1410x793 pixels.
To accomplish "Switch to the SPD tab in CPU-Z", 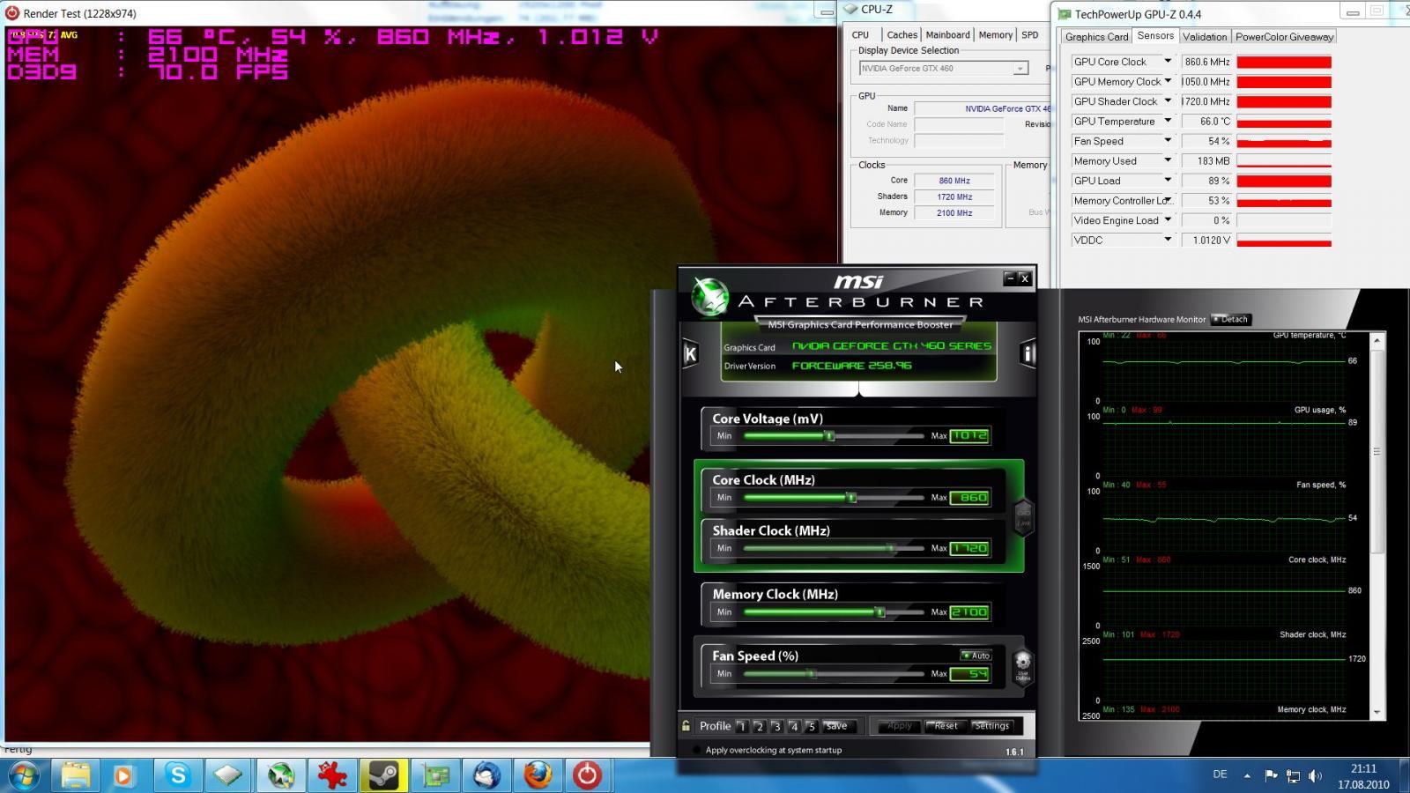I will tap(1029, 35).
